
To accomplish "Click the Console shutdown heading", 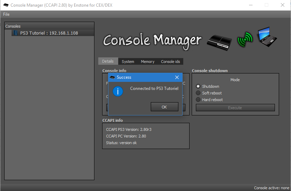I will (210, 71).
